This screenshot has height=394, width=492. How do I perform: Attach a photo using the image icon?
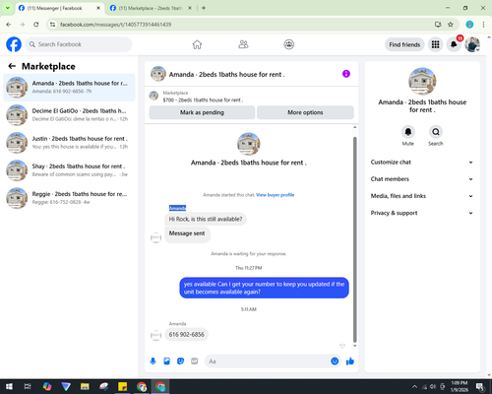(x=166, y=361)
